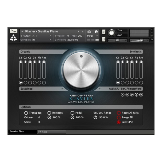Click Reset All Mics. red button
The height and width of the screenshot is (162, 162).
[119, 113]
